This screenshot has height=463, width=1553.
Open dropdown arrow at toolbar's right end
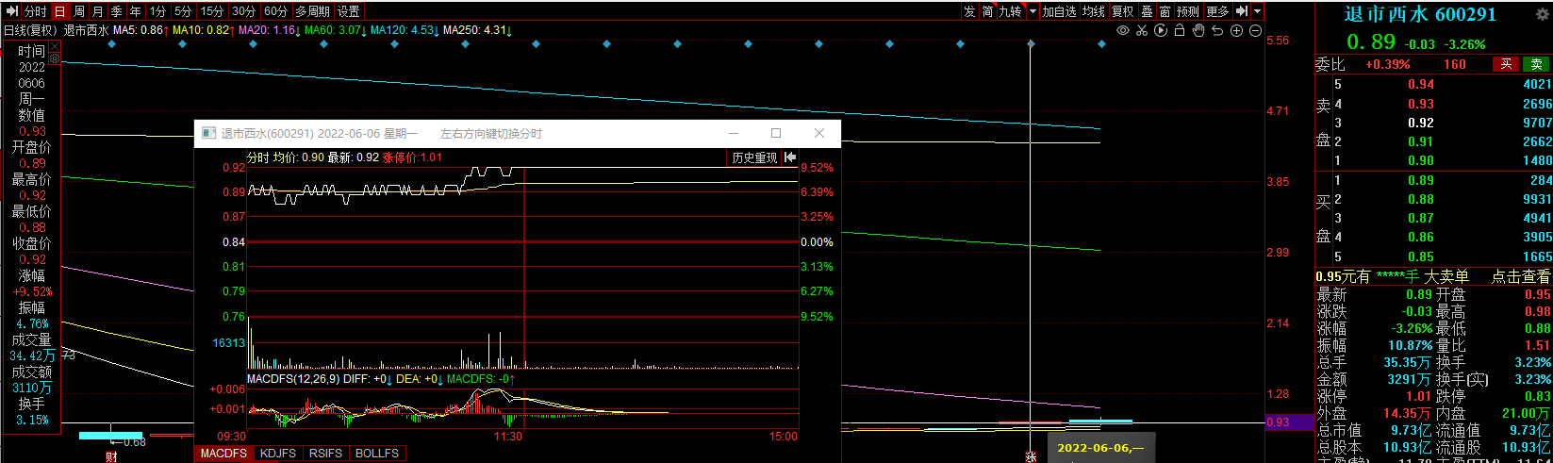pos(1257,11)
